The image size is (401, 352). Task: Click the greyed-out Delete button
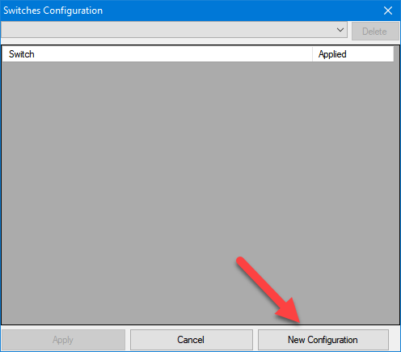375,32
